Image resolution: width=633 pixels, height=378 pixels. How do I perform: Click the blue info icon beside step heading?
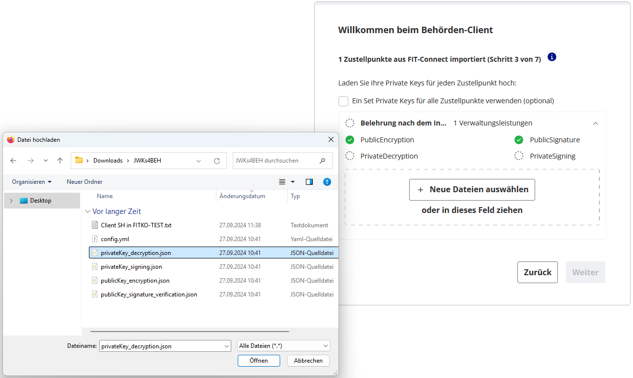[552, 57]
